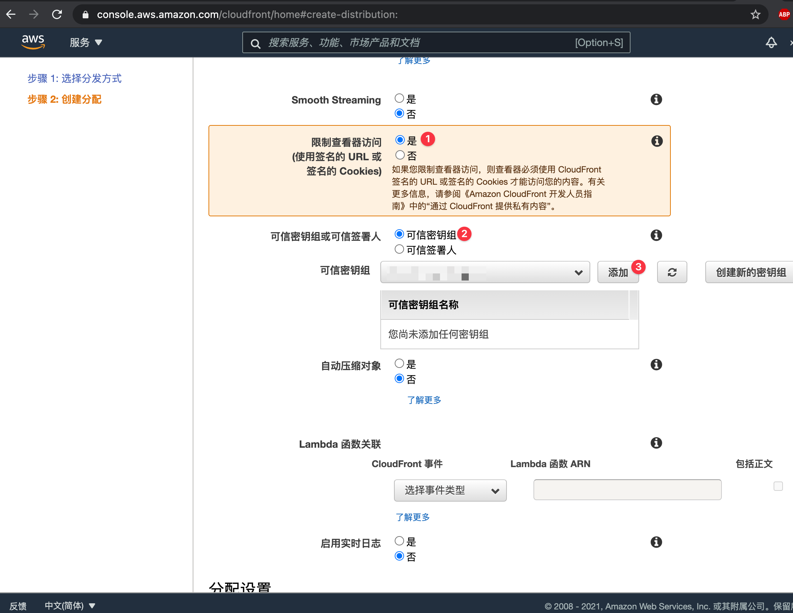Open the notifications bell icon
Image resolution: width=793 pixels, height=613 pixels.
click(771, 42)
